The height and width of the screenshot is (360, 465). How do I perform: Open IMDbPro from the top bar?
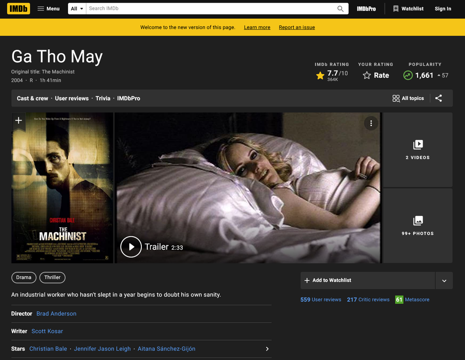click(x=366, y=9)
